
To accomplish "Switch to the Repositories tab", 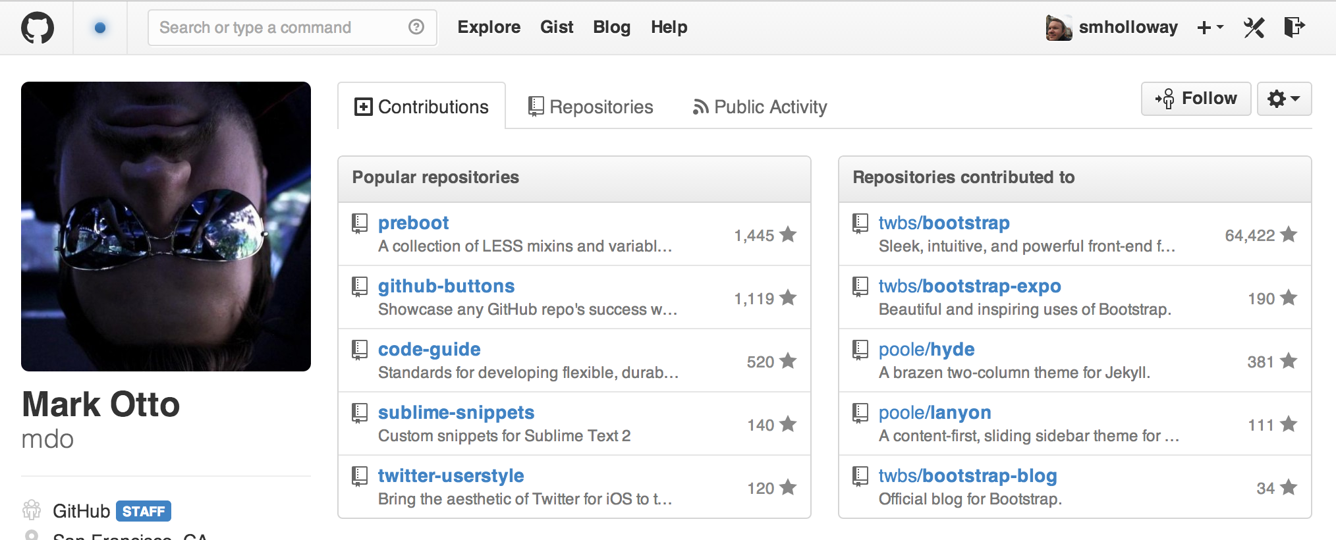I will coord(590,107).
